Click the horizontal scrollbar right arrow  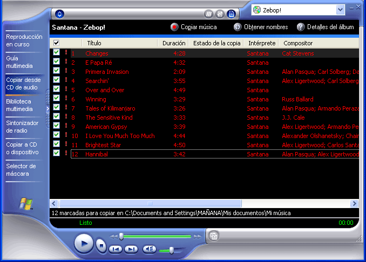click(x=354, y=203)
